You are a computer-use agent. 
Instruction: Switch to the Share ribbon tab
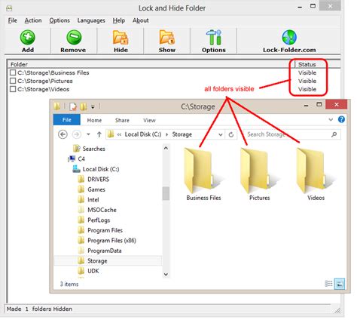click(122, 120)
